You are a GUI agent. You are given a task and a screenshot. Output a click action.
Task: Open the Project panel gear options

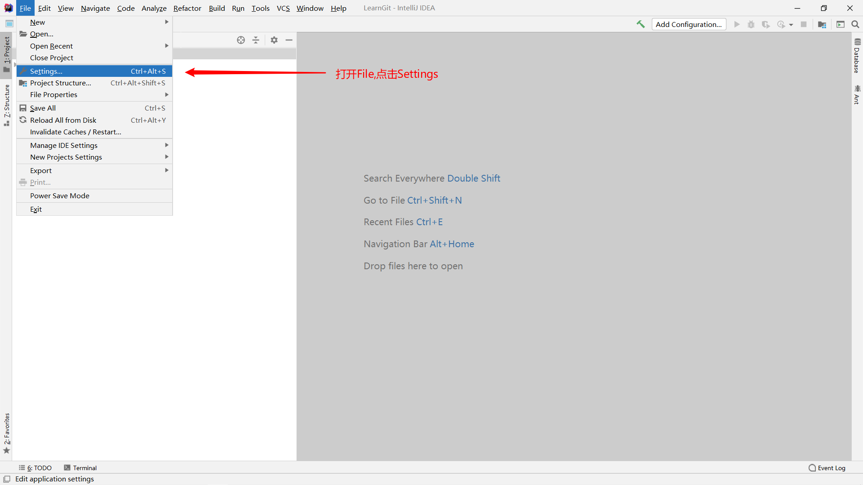coord(274,40)
